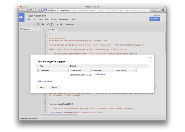Click the project title Total Recall 101
Screen dimensions: 185x132
click(36, 15)
